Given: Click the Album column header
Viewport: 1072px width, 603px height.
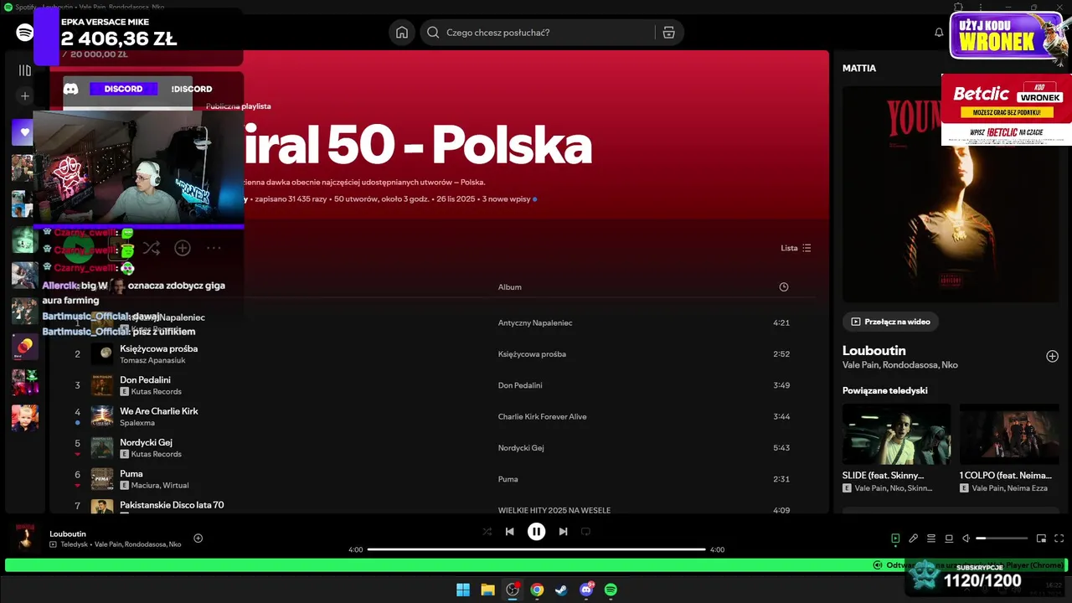Looking at the screenshot, I should click(510, 287).
